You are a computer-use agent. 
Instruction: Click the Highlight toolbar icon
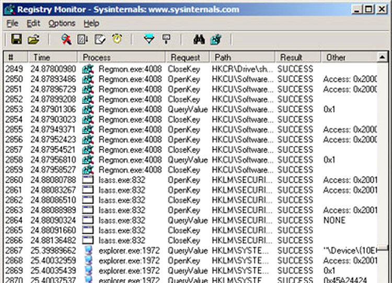166,39
